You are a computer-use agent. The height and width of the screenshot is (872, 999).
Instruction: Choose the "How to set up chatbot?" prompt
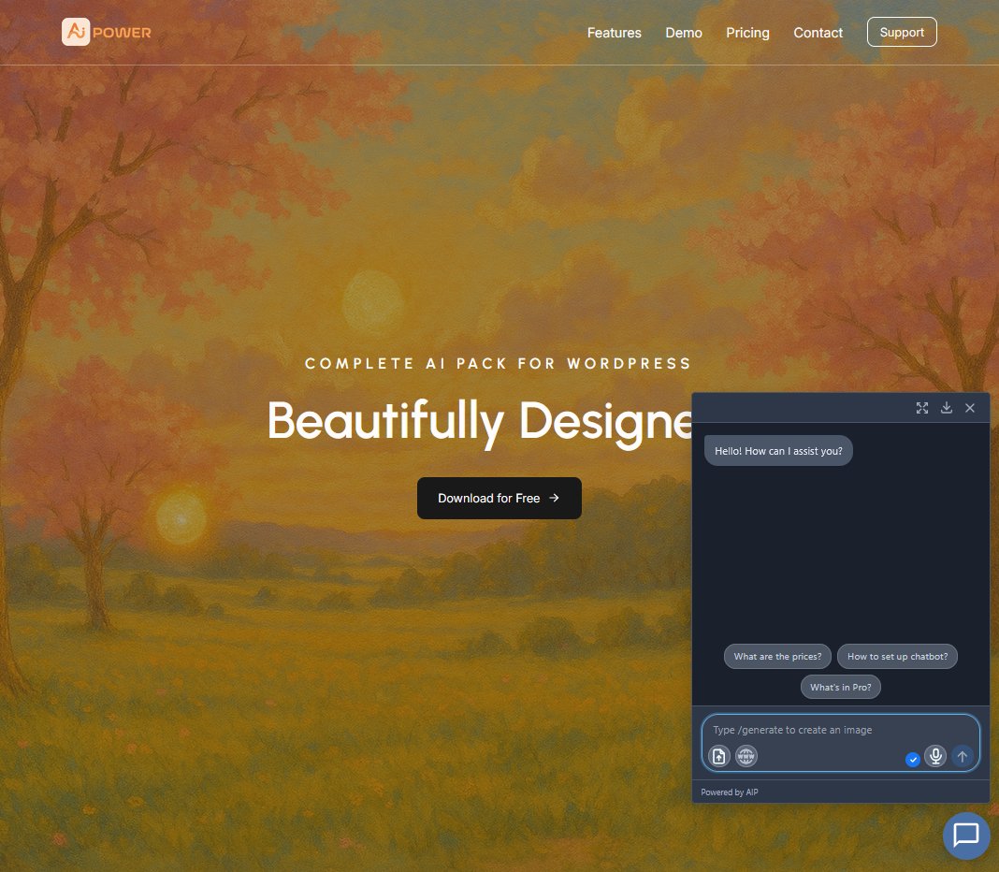897,657
